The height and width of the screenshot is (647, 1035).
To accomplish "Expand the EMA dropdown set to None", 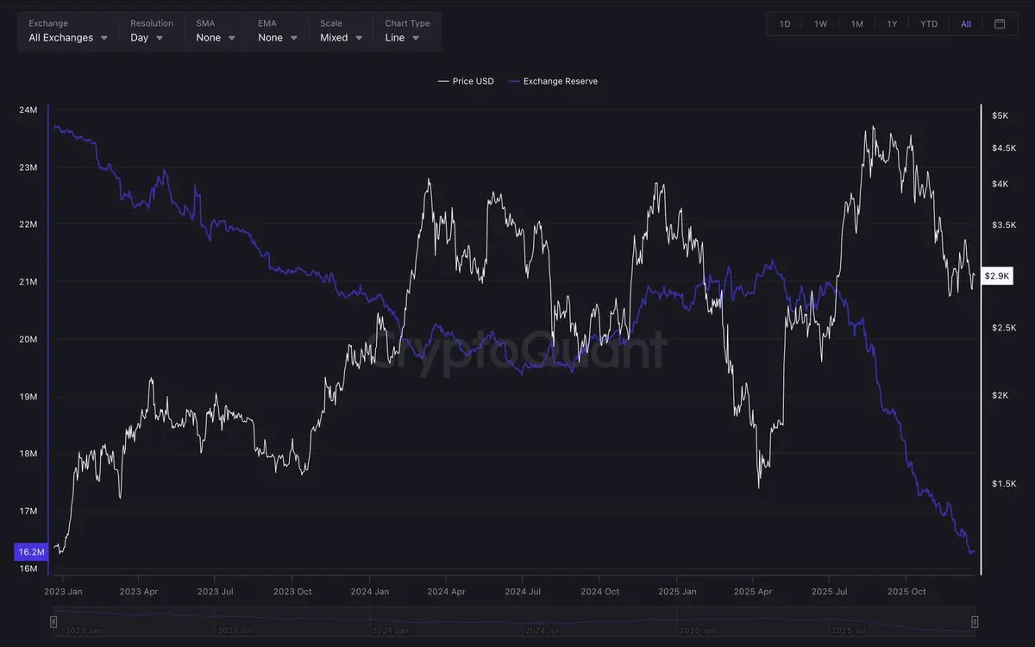I will 278,38.
